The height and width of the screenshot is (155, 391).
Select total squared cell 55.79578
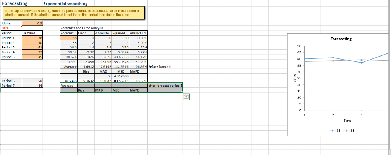(x=120, y=61)
